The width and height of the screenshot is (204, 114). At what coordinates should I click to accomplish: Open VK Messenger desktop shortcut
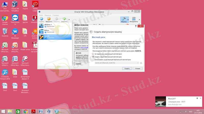click(x=15, y=33)
